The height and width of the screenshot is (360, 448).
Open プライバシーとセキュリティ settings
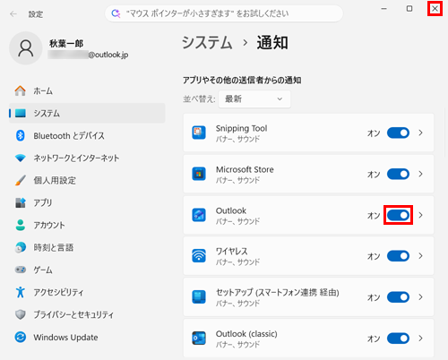87,314
